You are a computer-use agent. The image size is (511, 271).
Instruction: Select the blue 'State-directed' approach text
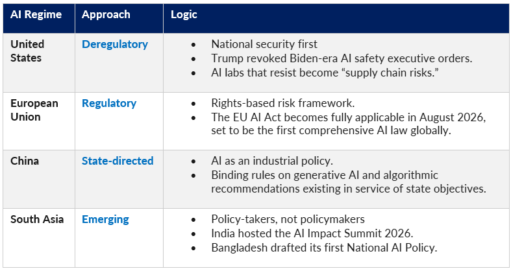(x=118, y=161)
